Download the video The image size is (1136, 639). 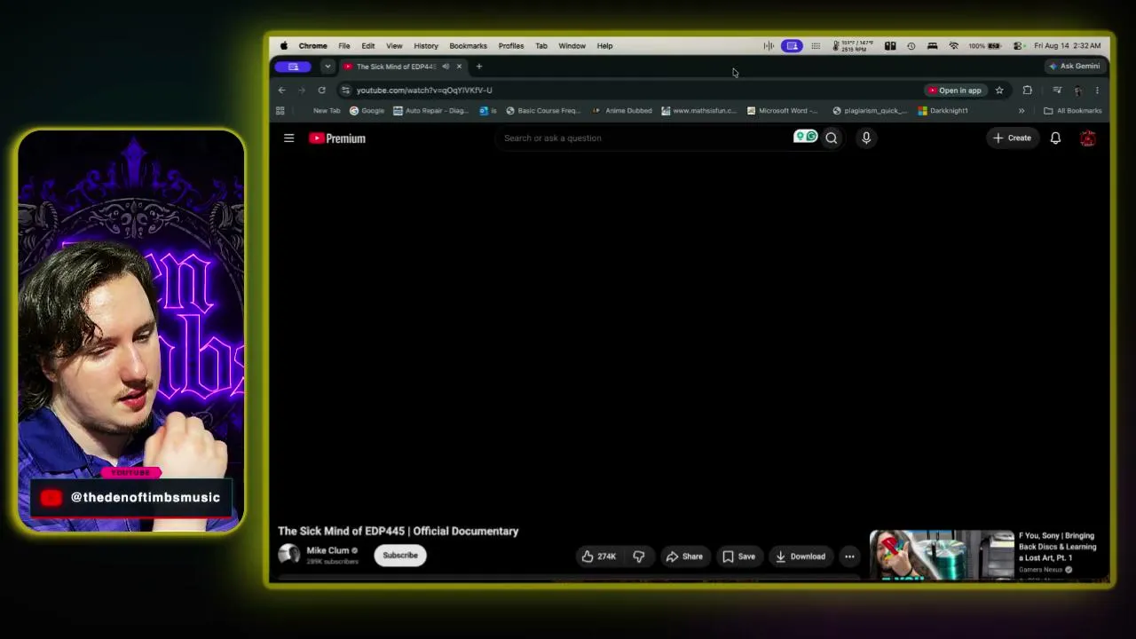[801, 556]
